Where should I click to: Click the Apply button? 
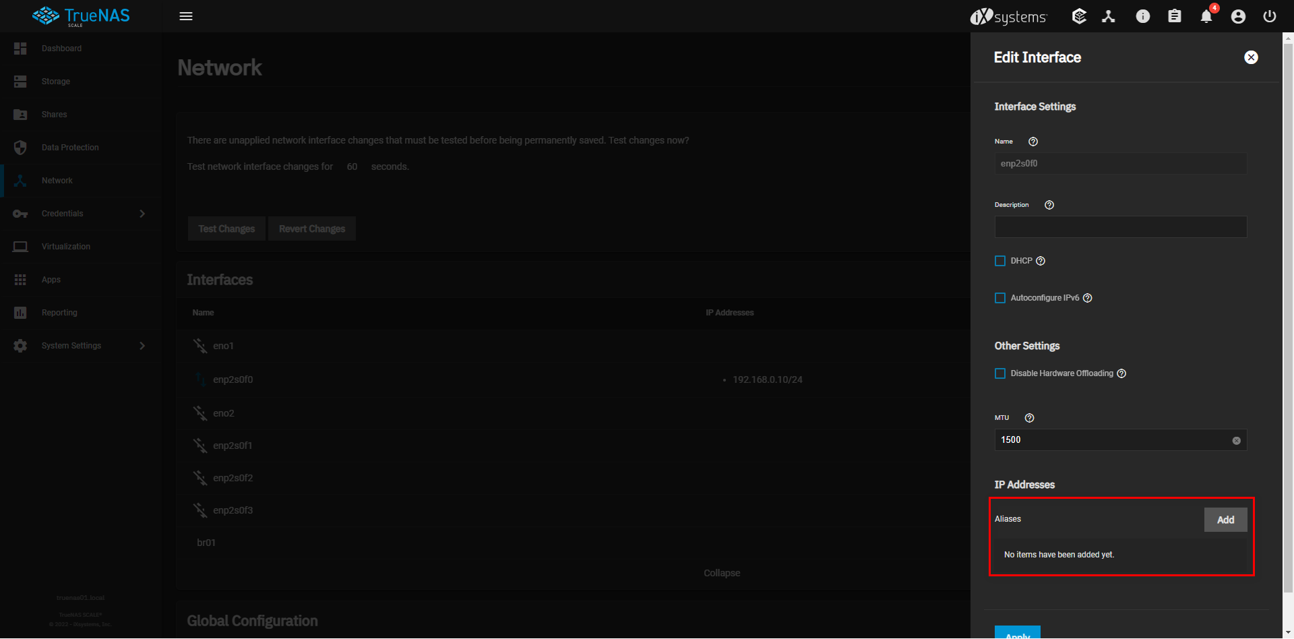tap(1018, 632)
